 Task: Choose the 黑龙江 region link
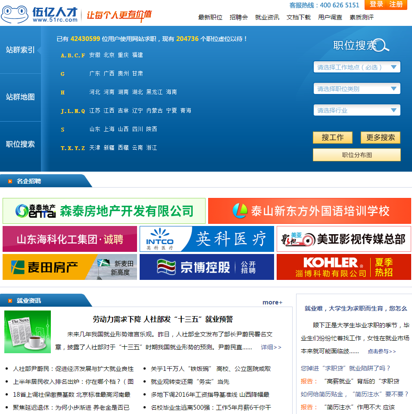[x=154, y=92]
